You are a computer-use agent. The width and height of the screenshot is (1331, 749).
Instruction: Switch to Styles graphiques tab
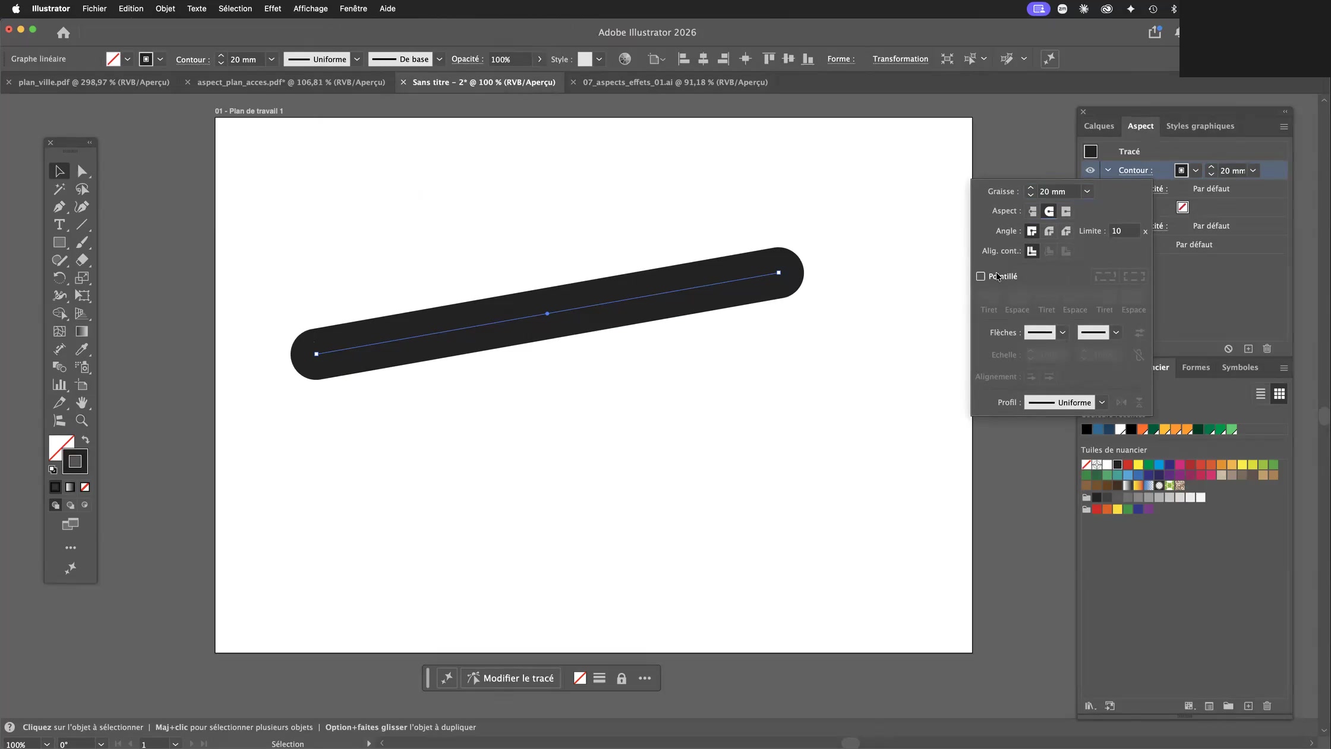(1200, 126)
